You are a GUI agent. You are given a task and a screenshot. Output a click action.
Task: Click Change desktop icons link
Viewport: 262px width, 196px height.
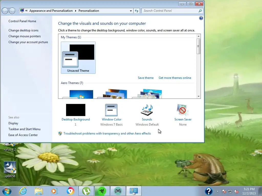23,30
